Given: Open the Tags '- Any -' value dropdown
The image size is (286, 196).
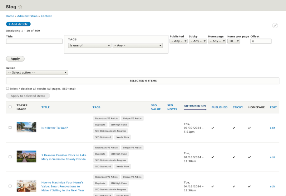Looking at the screenshot, I should point(138,45).
